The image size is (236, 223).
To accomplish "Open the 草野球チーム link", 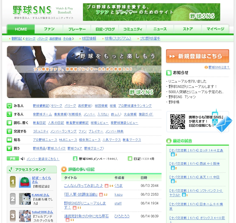I will click(42, 114).
